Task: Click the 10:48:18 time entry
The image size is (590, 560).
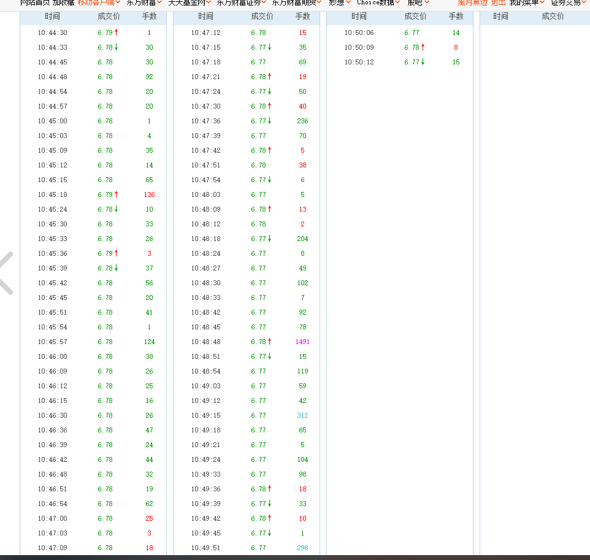Action: (206, 239)
